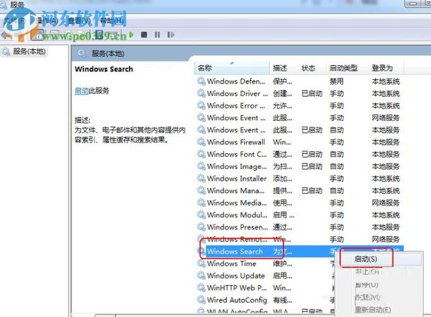Click the Pause Service toolbar icon
The image size is (431, 317).
(x=157, y=35)
